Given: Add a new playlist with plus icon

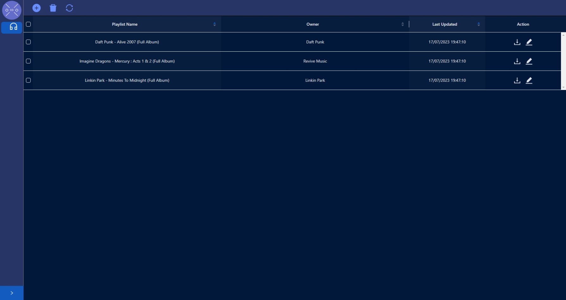Looking at the screenshot, I should click(37, 8).
